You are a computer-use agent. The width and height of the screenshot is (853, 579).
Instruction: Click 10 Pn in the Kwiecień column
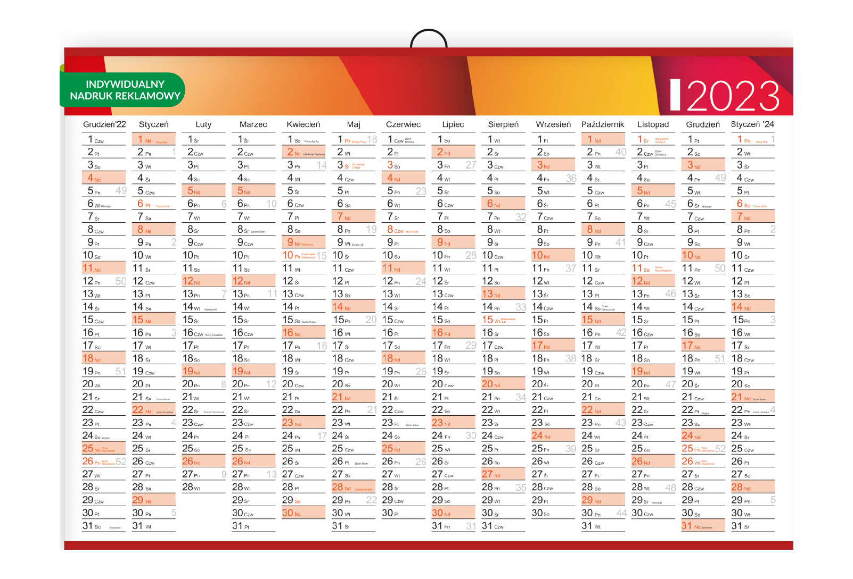[x=304, y=256]
